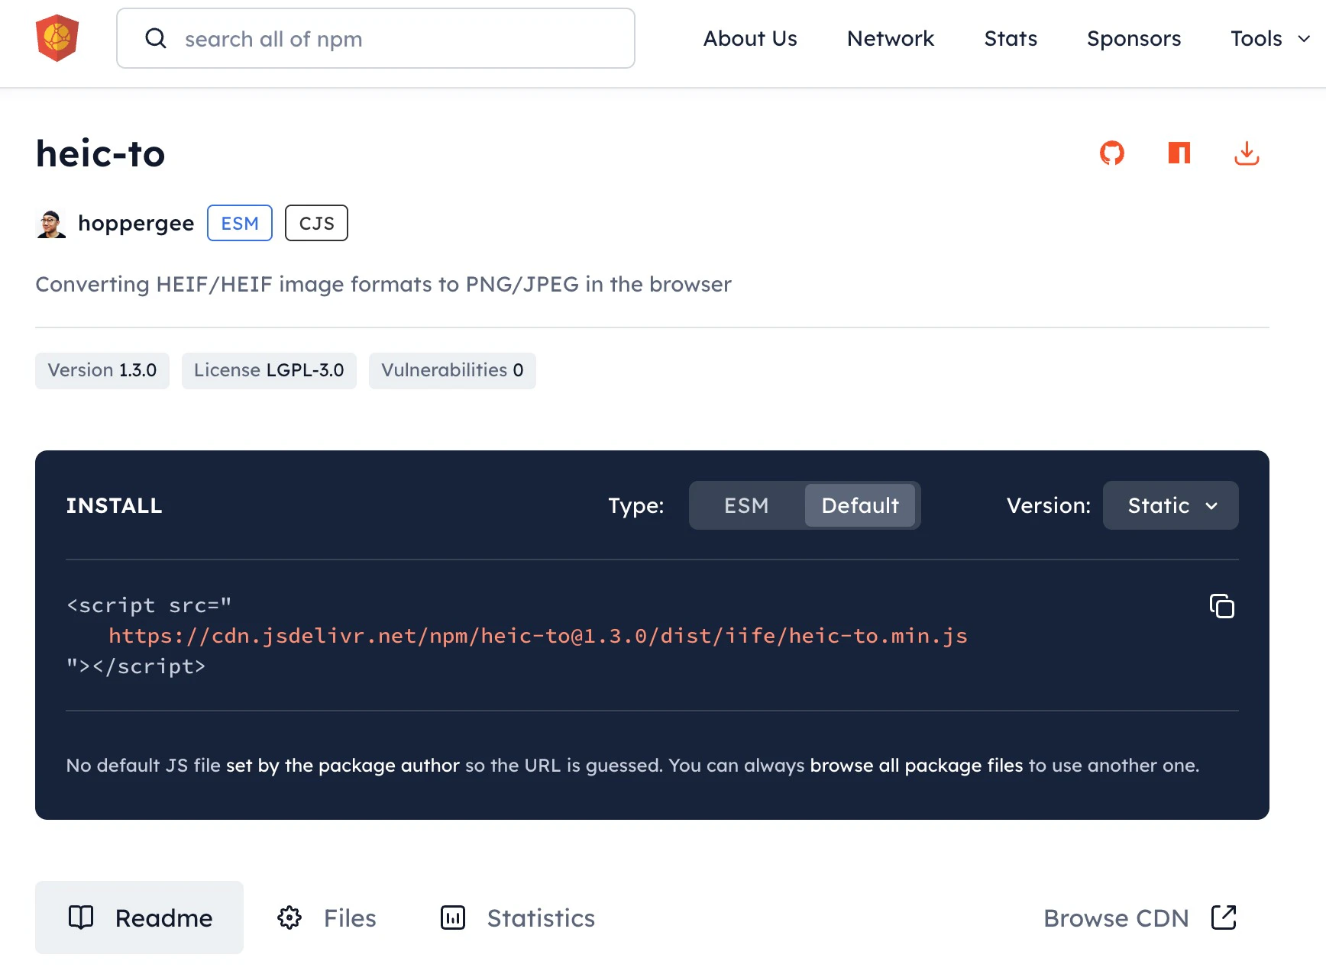1326x974 pixels.
Task: Focus the 'search all of npm' field
Action: 376,38
